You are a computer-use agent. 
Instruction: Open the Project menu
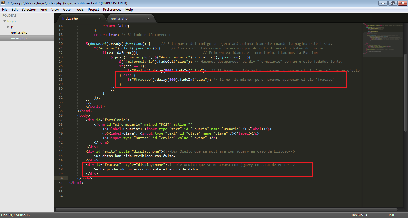(93, 9)
